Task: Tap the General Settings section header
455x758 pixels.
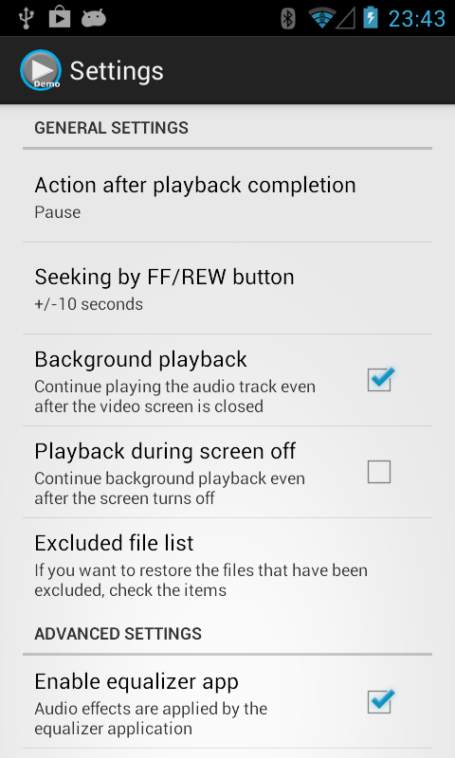Action: point(111,128)
